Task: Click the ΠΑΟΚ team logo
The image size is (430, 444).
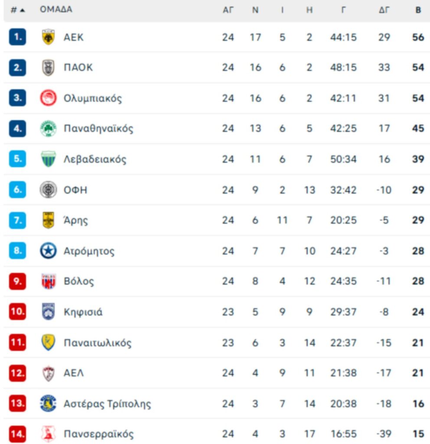Action: click(48, 68)
